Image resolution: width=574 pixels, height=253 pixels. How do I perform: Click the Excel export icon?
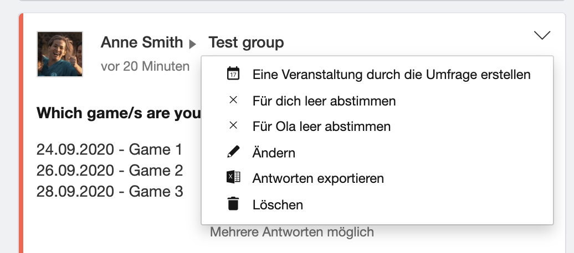click(x=233, y=177)
